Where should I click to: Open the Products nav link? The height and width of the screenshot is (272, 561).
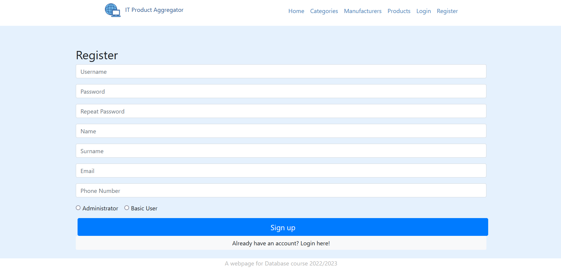pyautogui.click(x=399, y=11)
